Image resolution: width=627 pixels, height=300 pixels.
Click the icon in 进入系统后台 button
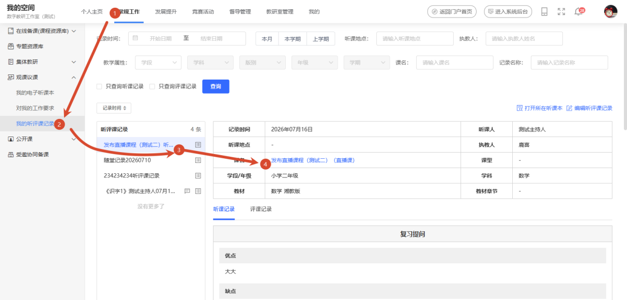[x=491, y=11]
